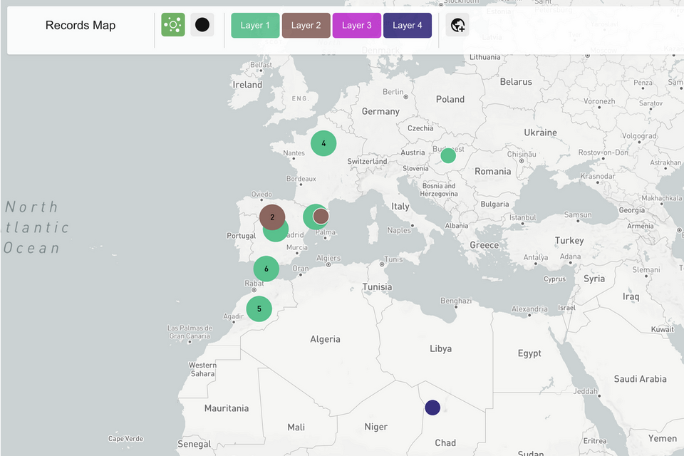Click the Algeria country label
Screen dimensions: 684x456
(x=325, y=339)
